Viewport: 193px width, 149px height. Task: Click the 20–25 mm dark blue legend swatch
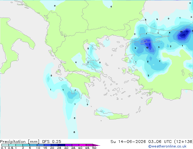point(54,145)
